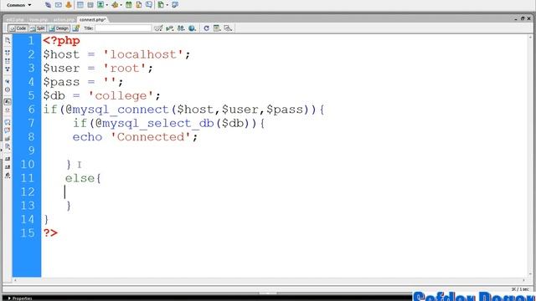
Task: Click the horizontal scrollbar left arrow
Action: point(15,280)
